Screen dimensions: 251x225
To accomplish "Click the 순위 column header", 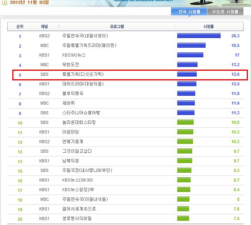I will tap(20, 27).
